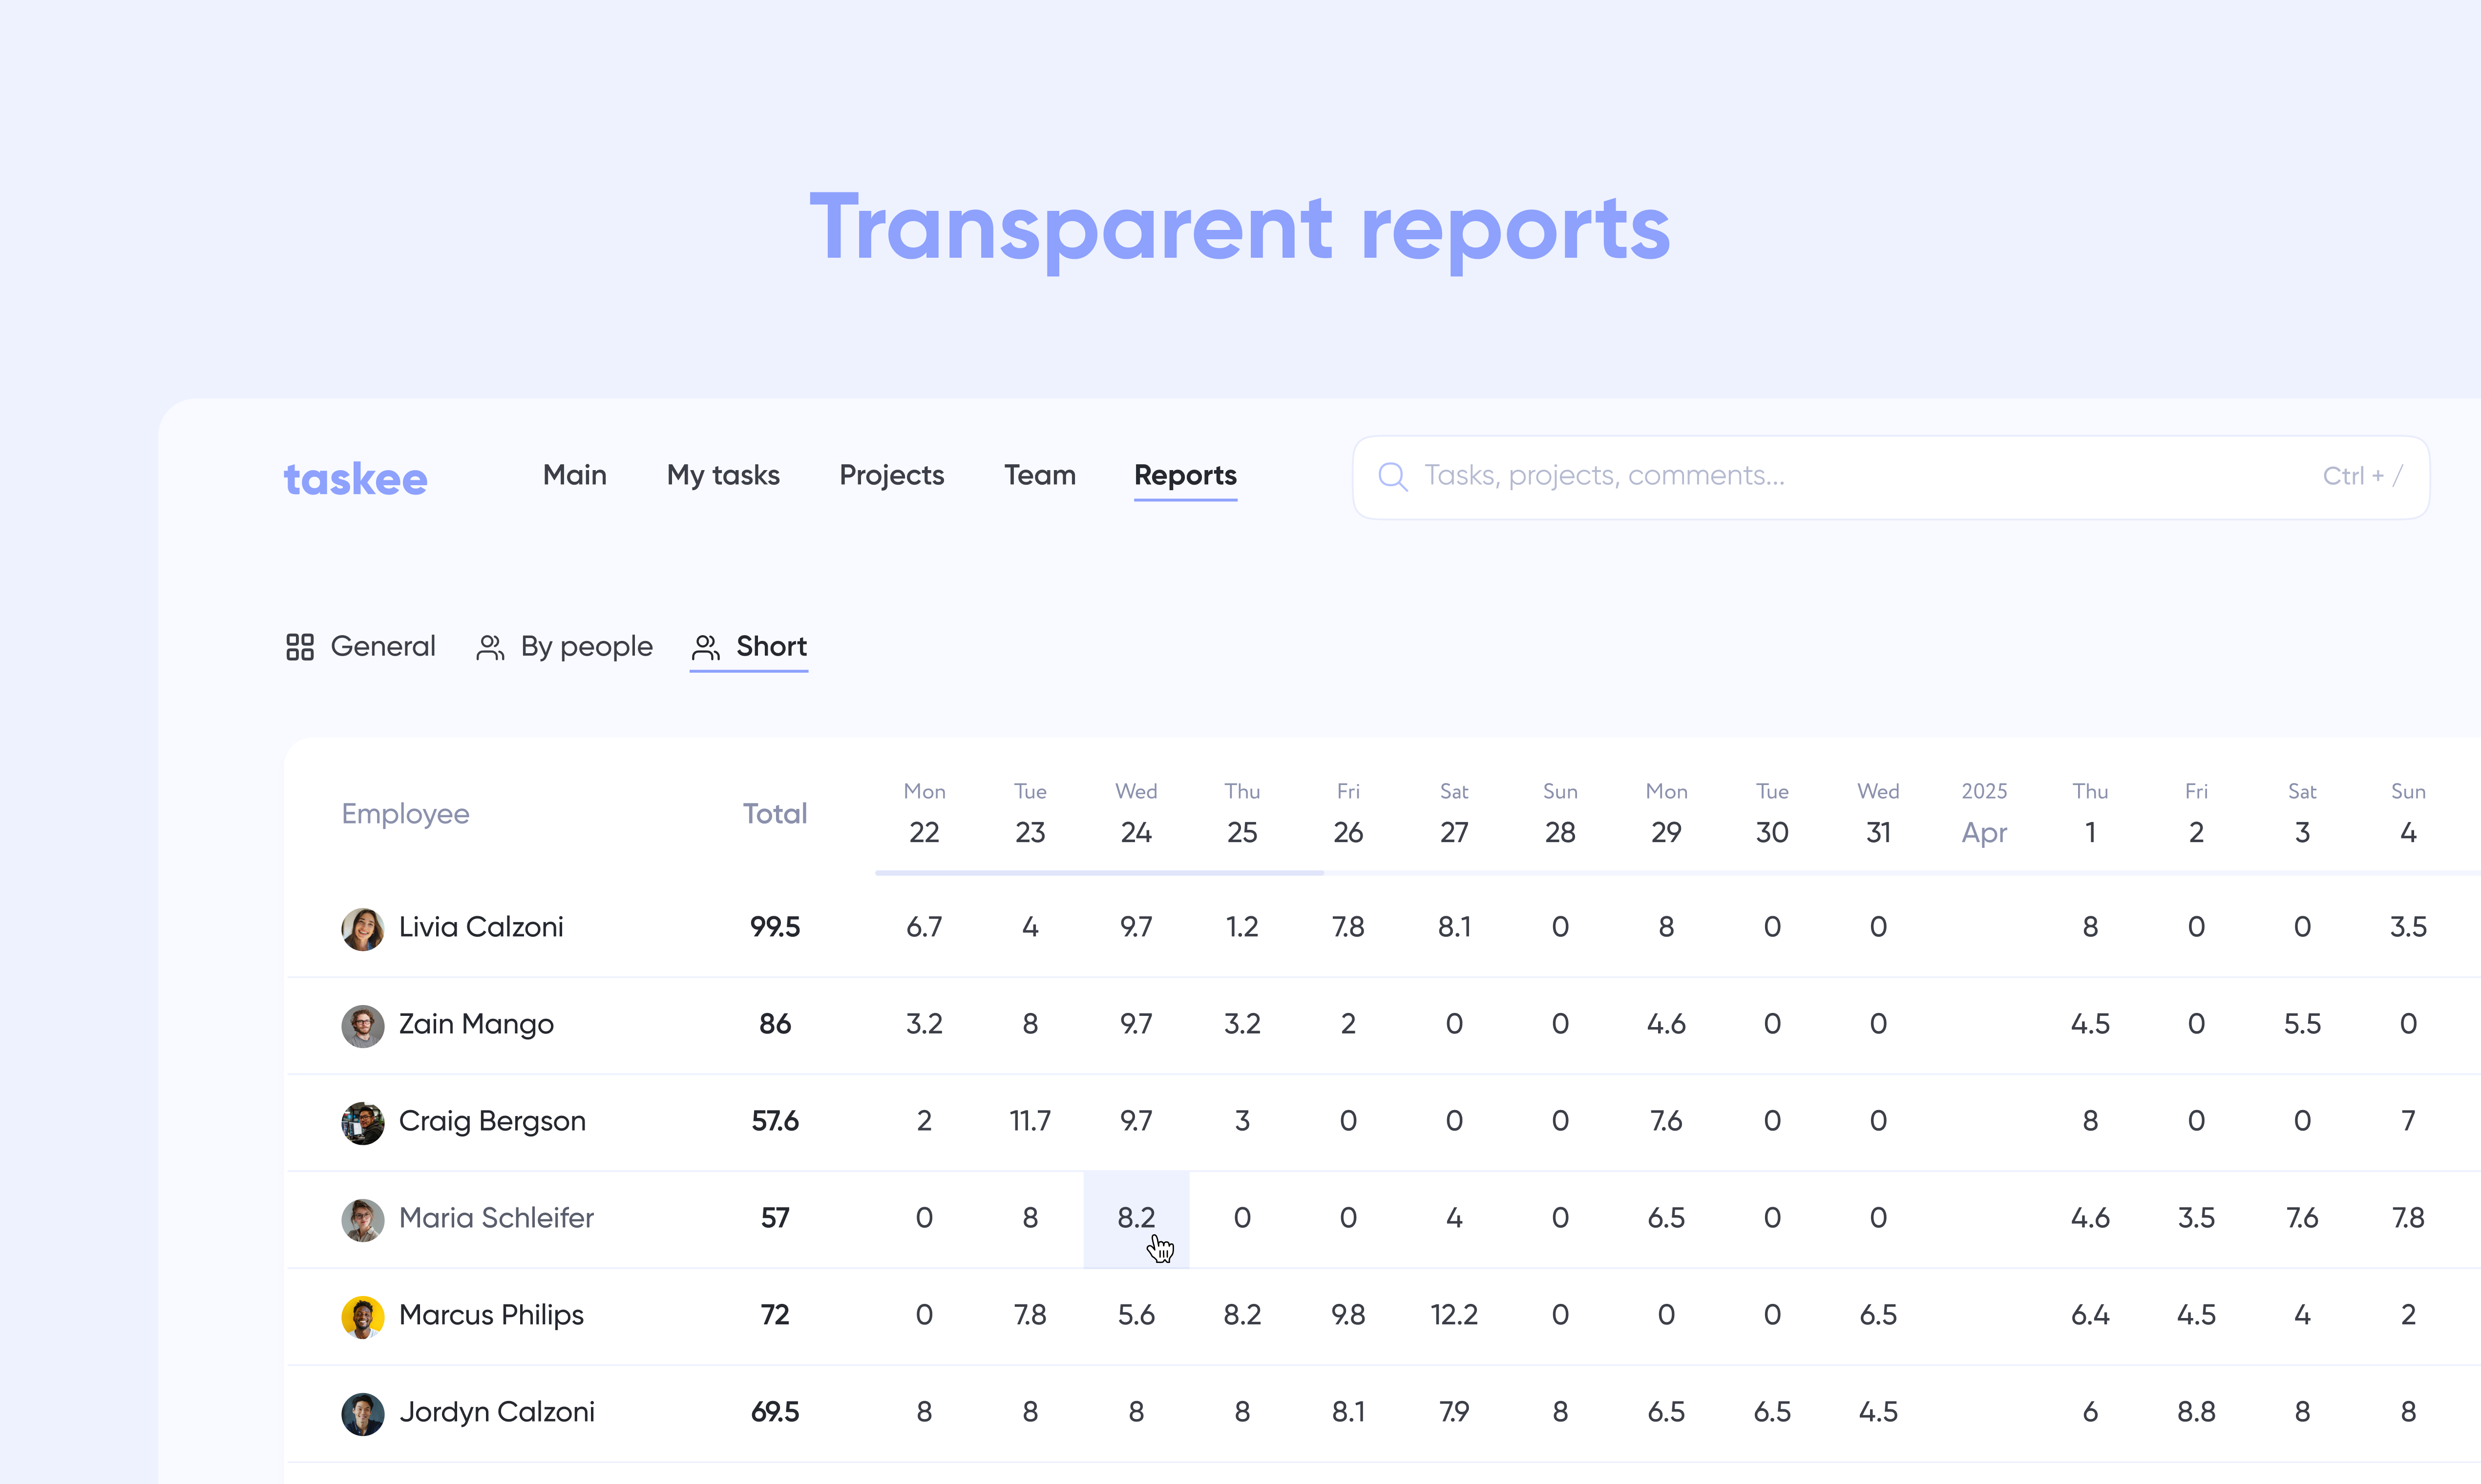2481x1484 pixels.
Task: Click Livia Calzoni's total 99.5
Action: click(776, 928)
